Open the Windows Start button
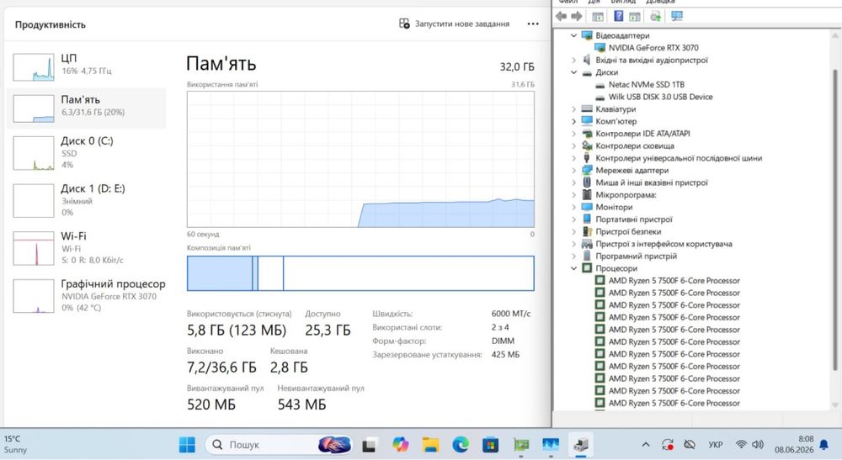Image resolution: width=842 pixels, height=460 pixels. point(187,445)
